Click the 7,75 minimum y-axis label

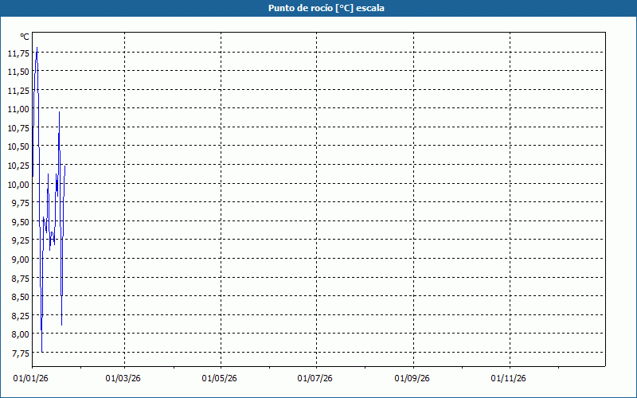tap(19, 353)
